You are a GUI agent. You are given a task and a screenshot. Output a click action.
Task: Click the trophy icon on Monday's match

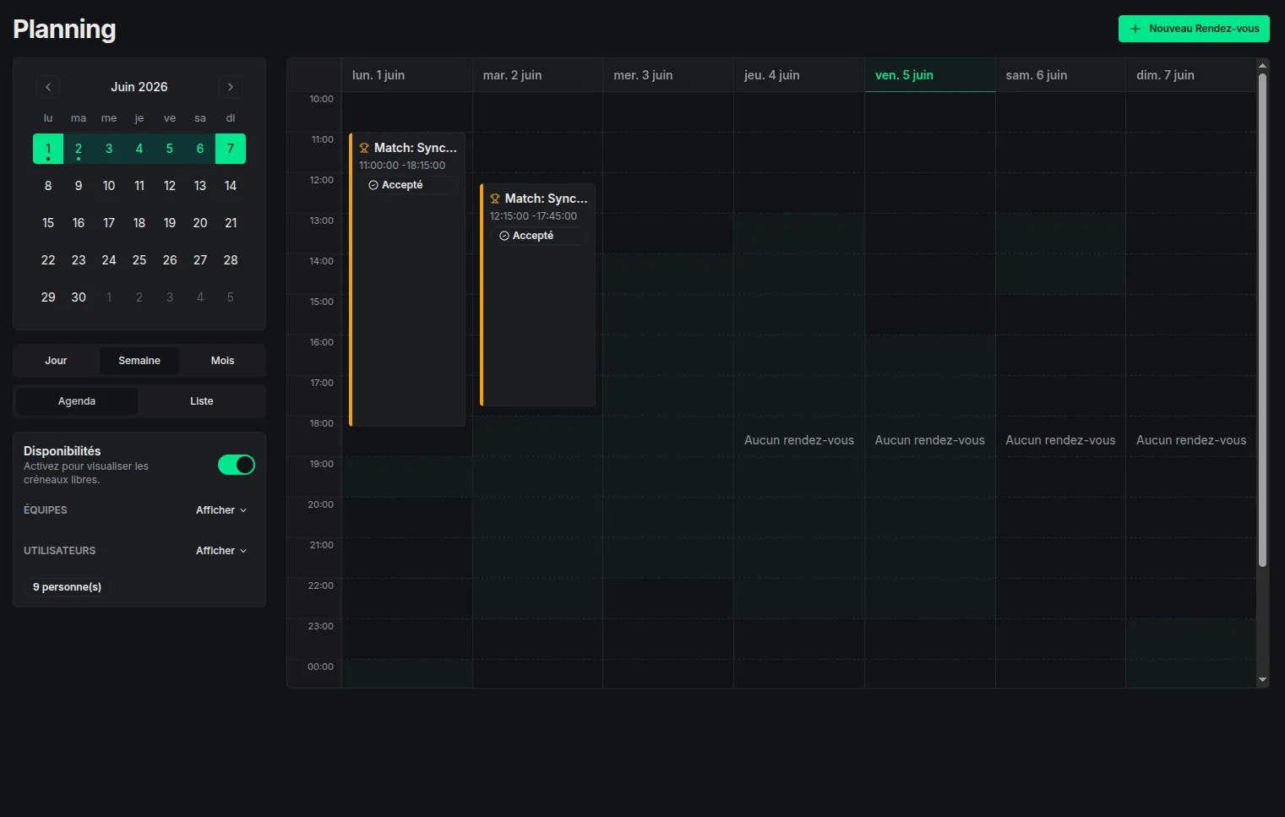coord(364,148)
